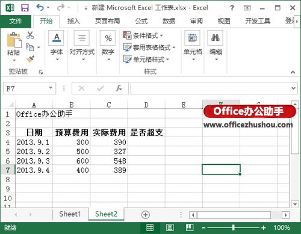301x234 pixels.
Task: Select row 3 header
Action: [8, 132]
